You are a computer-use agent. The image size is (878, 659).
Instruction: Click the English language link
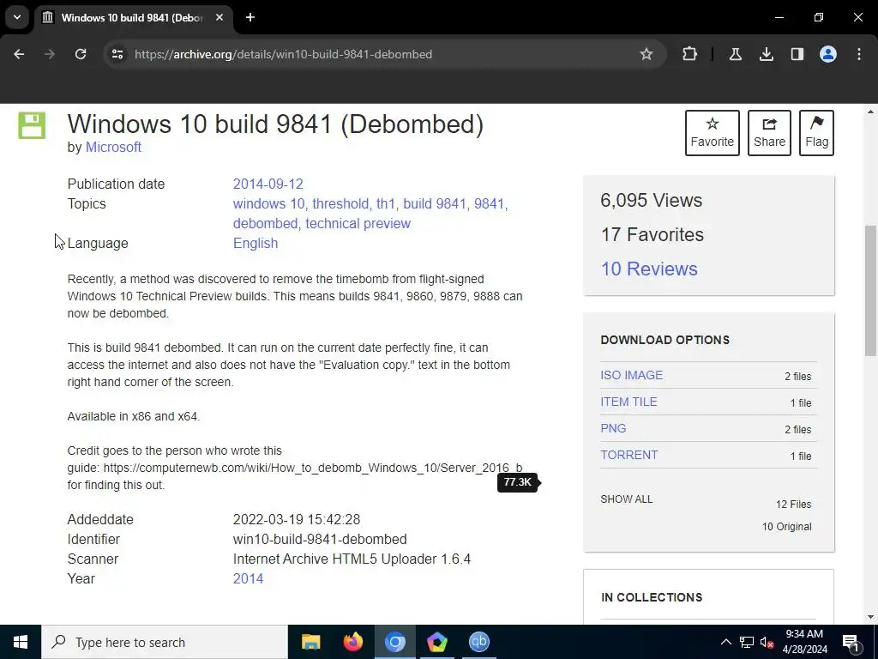point(256,243)
